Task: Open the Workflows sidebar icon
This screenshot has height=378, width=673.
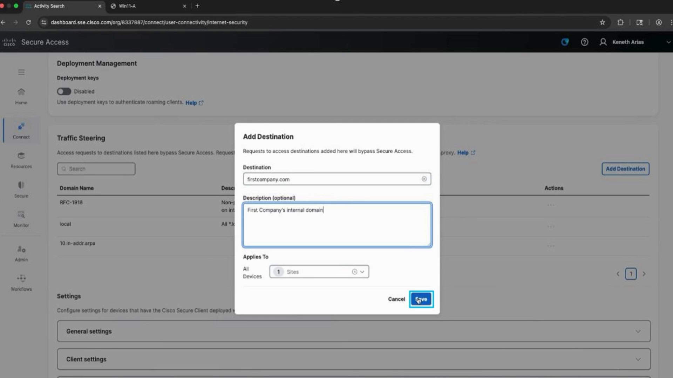Action: pyautogui.click(x=21, y=283)
